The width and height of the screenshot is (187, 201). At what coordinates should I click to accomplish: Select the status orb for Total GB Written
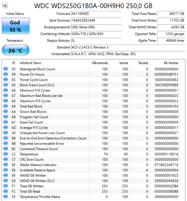[x=5, y=186]
